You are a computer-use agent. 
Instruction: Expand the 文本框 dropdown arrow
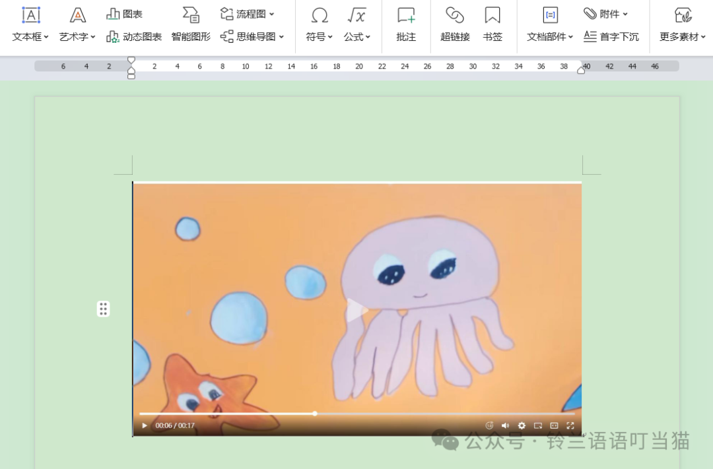click(46, 37)
